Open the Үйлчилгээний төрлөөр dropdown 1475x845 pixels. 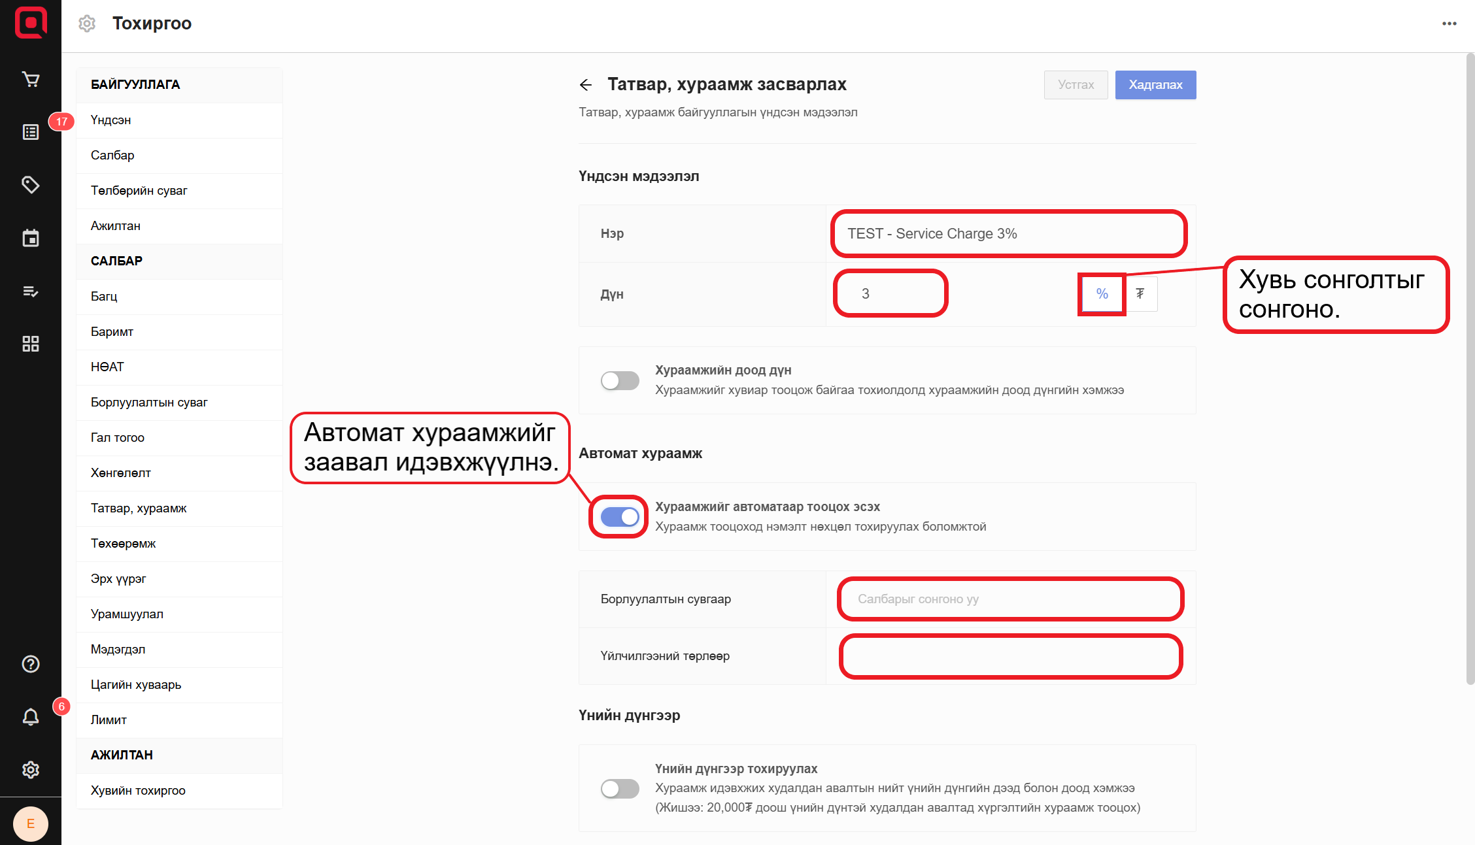click(1010, 656)
